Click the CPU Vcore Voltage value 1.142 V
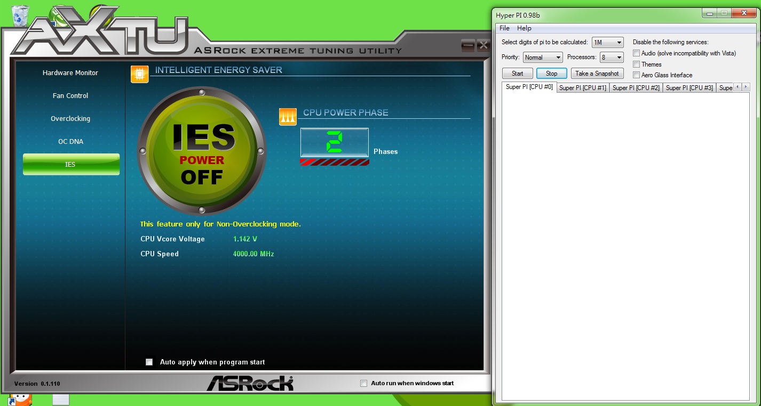 (245, 239)
